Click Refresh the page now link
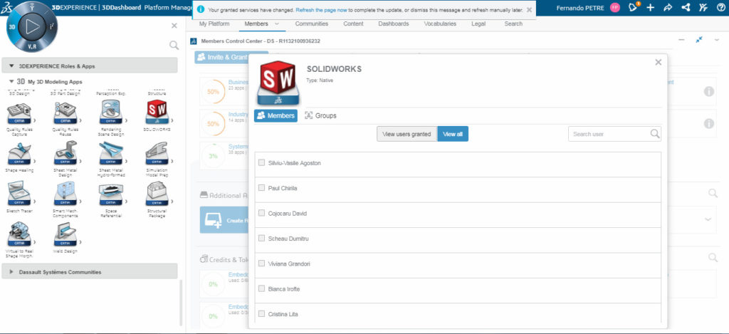 [321, 10]
